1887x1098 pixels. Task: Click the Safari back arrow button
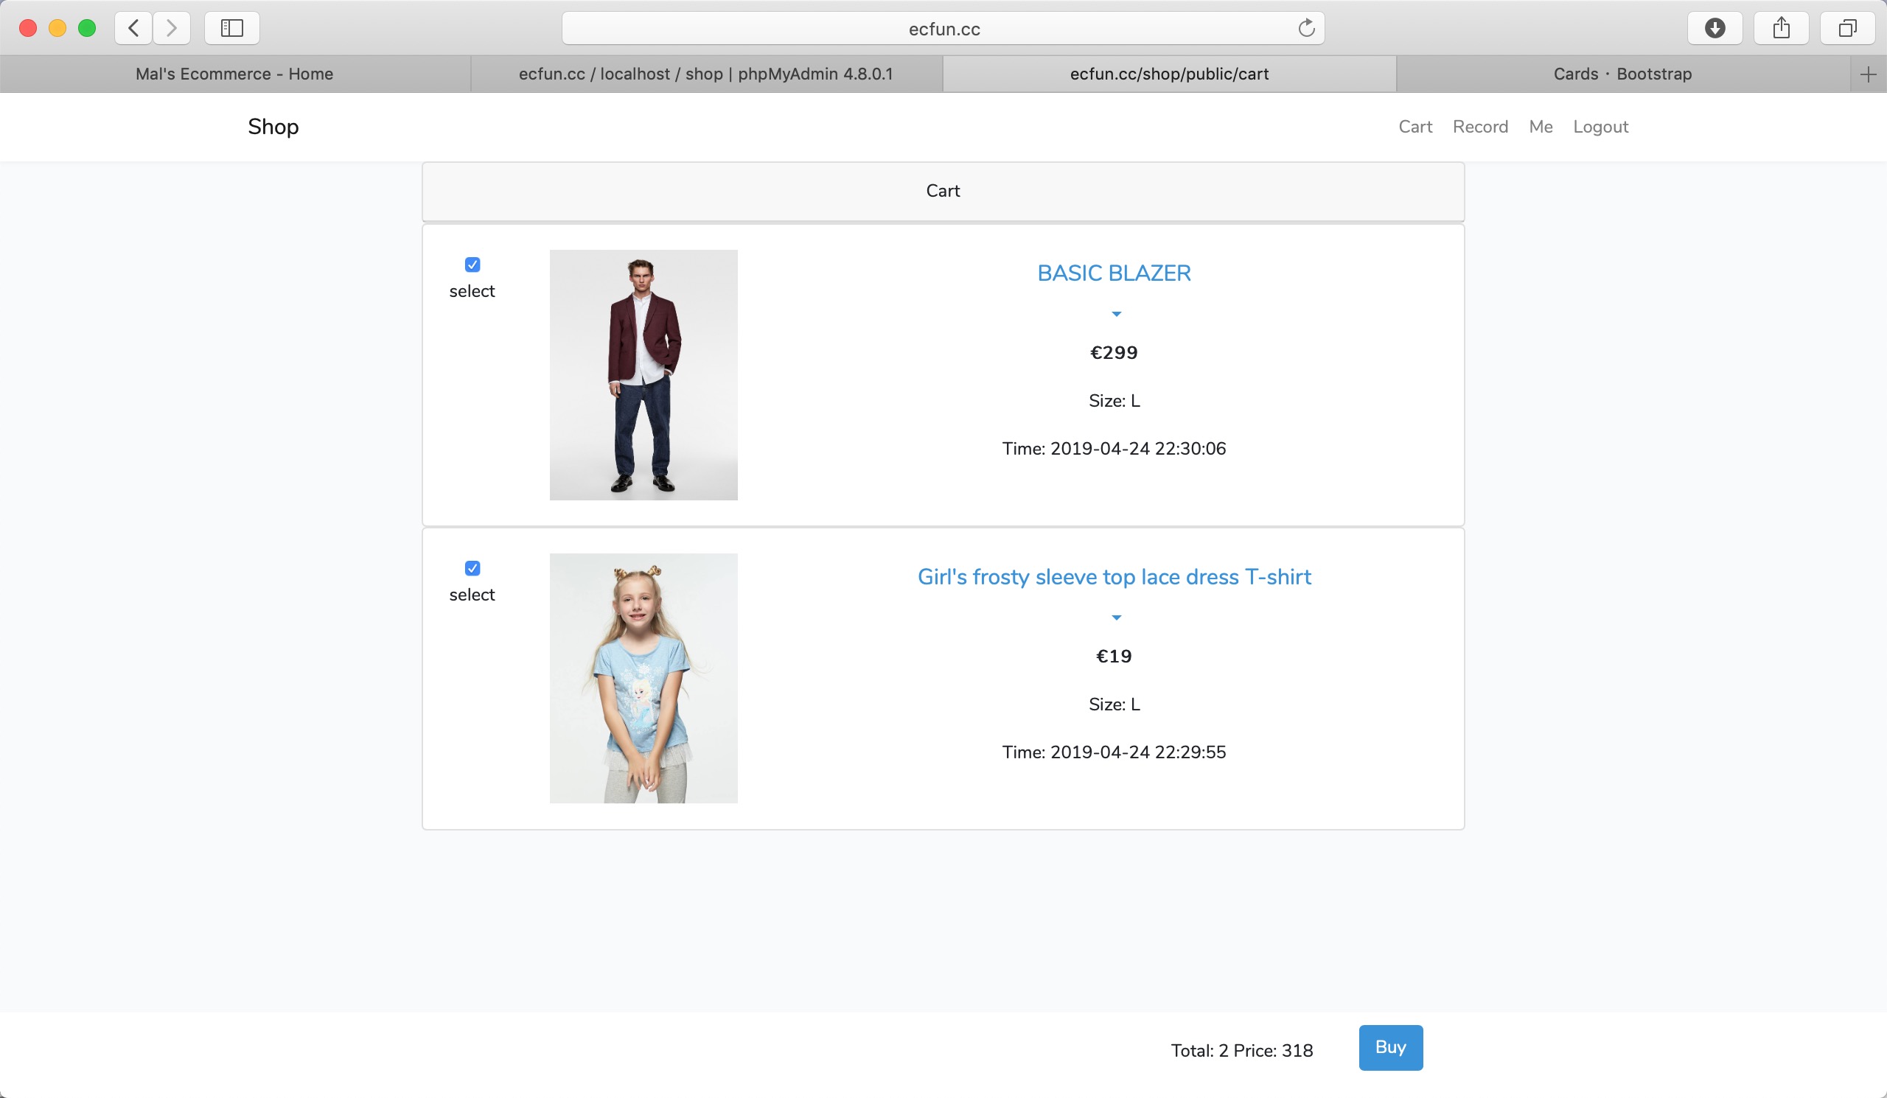134,29
